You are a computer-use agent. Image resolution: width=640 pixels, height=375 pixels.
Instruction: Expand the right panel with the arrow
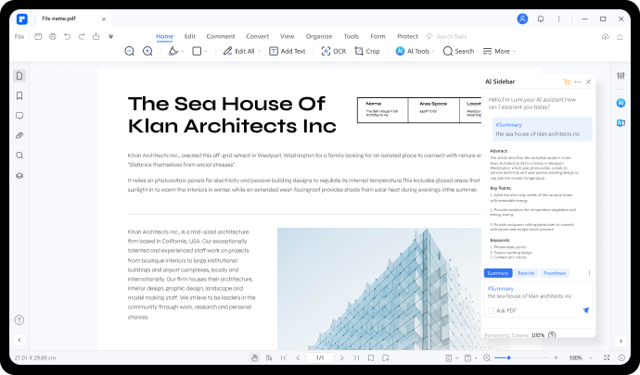pyautogui.click(x=621, y=341)
